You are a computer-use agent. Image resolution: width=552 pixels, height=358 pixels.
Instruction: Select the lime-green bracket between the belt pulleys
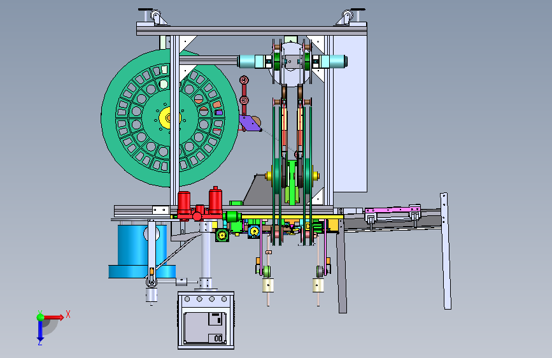[x=292, y=182]
